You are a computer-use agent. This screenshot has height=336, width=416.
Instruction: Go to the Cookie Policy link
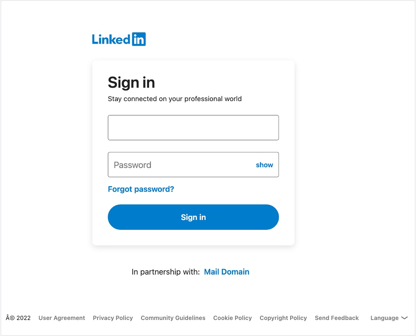click(232, 318)
